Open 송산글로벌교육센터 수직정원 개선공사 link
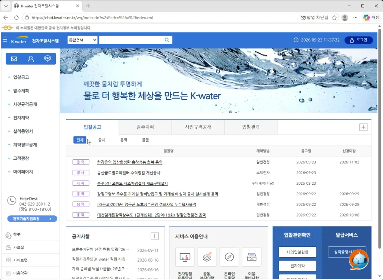 (x=129, y=173)
